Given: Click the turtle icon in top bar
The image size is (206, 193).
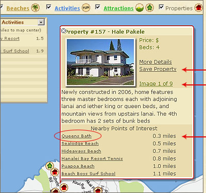Looking at the screenshot, I should pyautogui.click(x=150, y=8).
